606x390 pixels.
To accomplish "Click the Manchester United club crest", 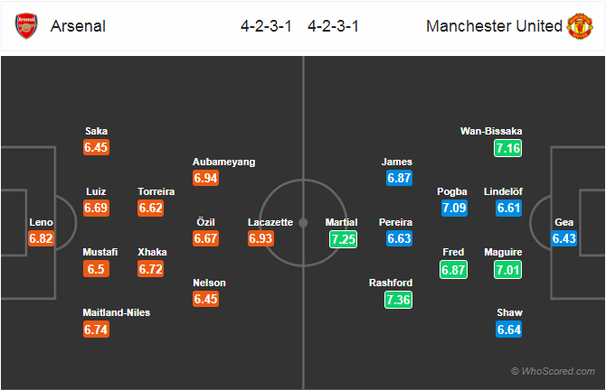I will tap(580, 26).
